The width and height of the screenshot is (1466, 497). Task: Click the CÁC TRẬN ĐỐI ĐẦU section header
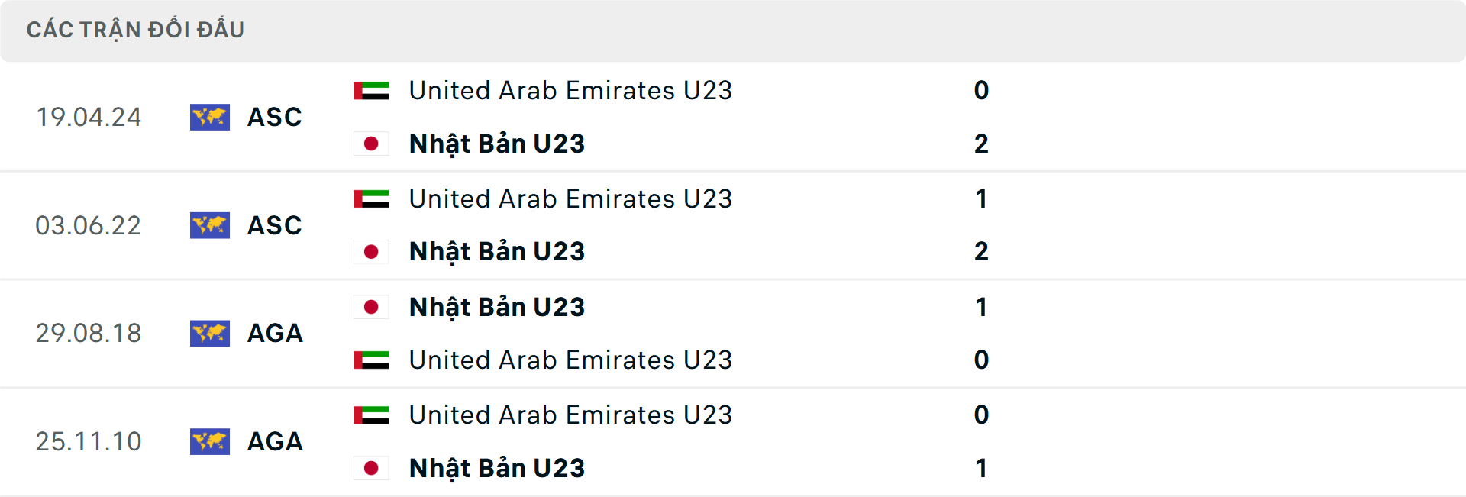(136, 30)
